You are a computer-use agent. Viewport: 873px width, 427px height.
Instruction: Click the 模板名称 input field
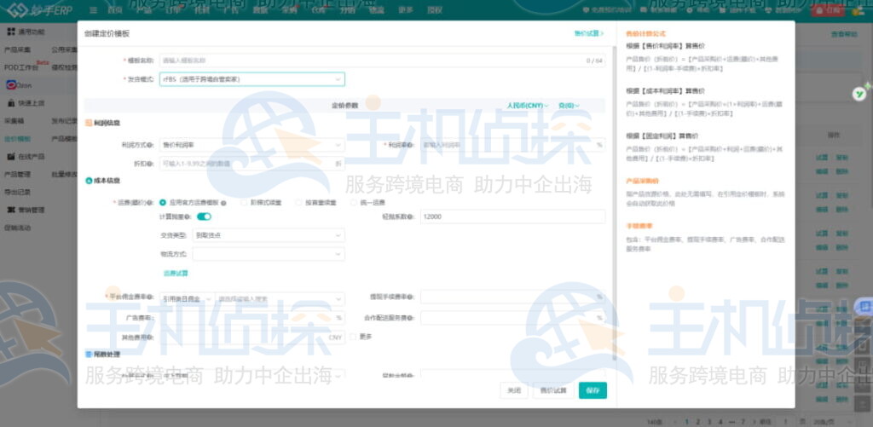(x=383, y=61)
